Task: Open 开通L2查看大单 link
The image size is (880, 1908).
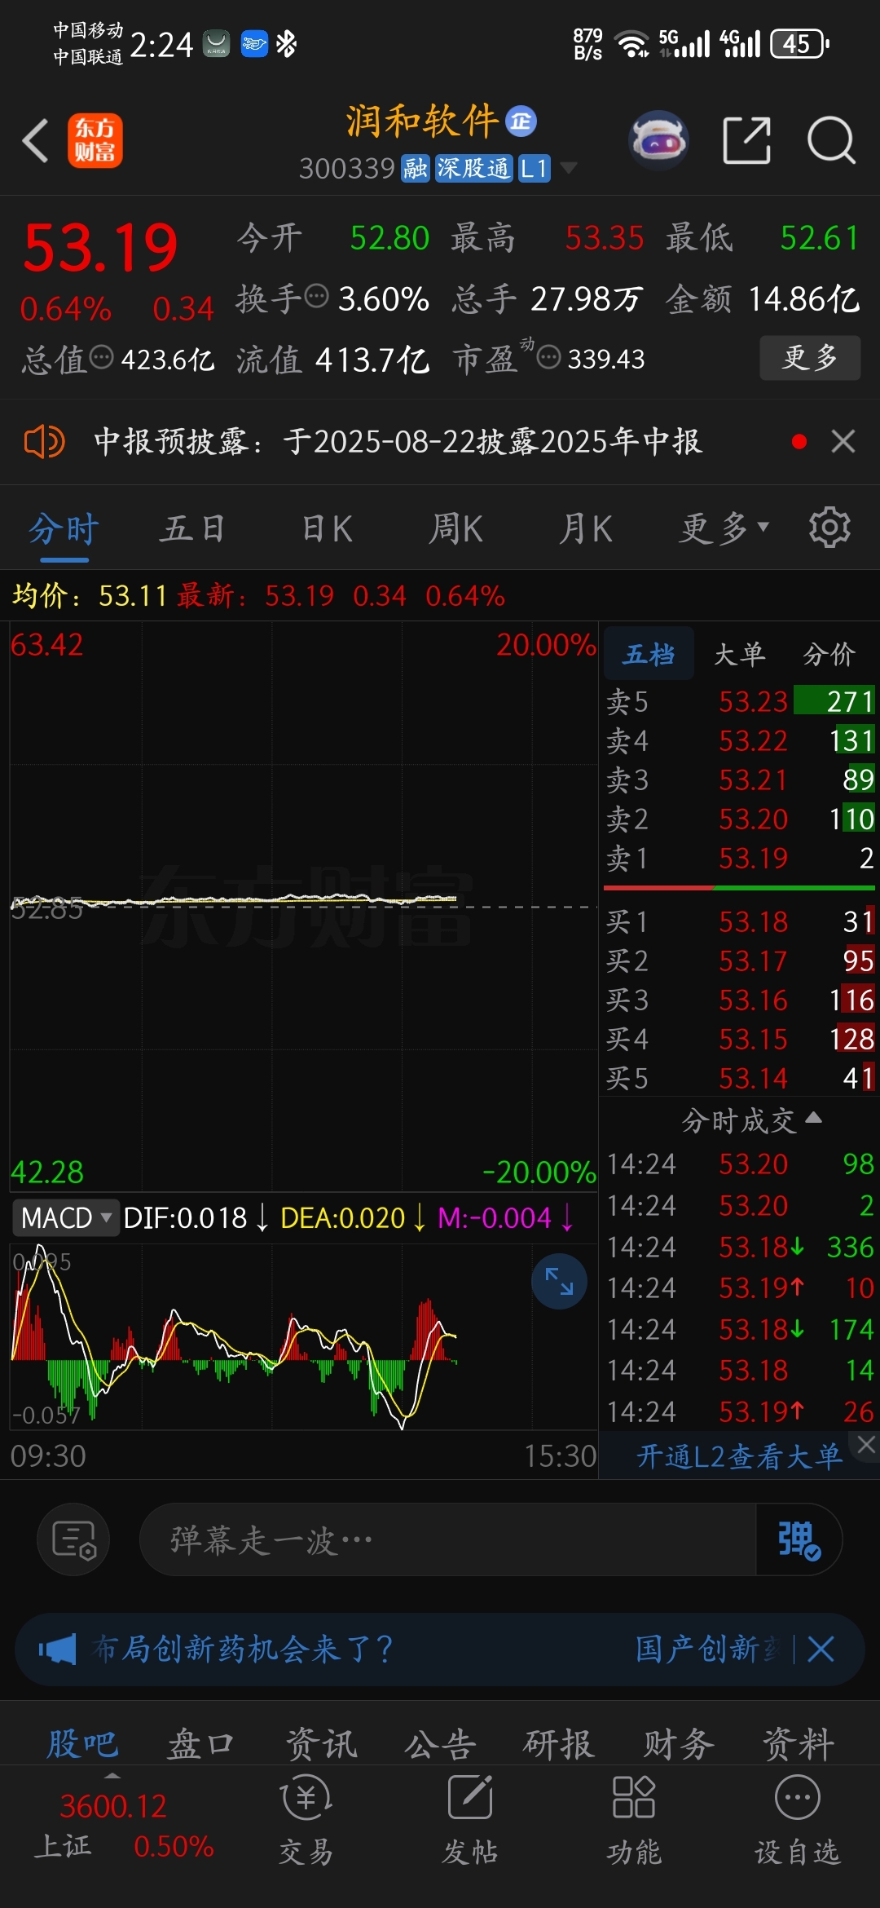Action: pos(738,1456)
